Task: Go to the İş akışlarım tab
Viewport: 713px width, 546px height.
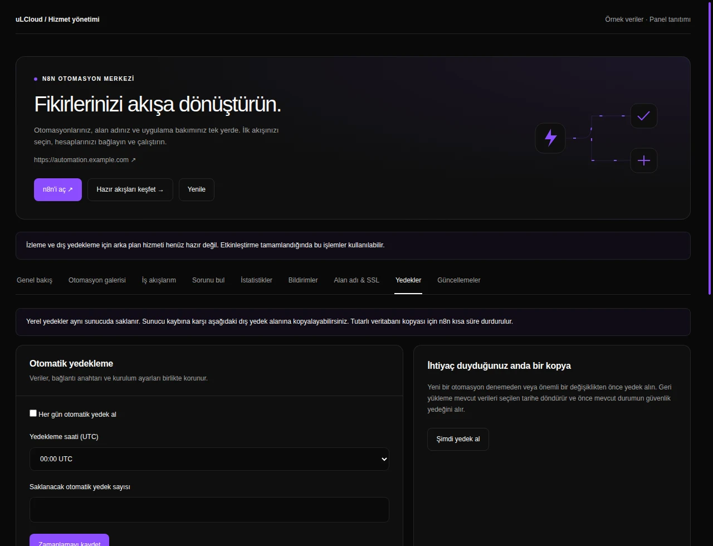Action: coord(159,280)
